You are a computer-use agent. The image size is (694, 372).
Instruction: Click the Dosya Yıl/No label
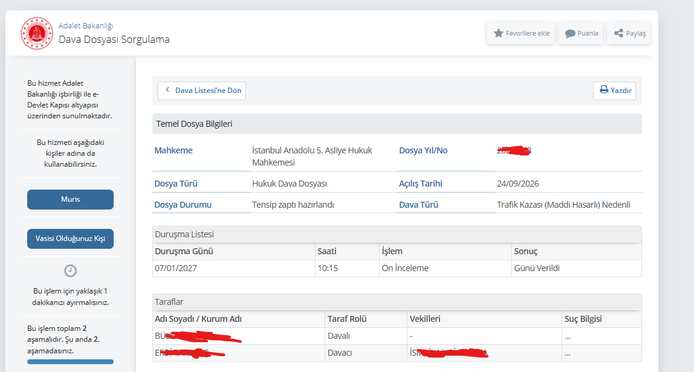423,150
